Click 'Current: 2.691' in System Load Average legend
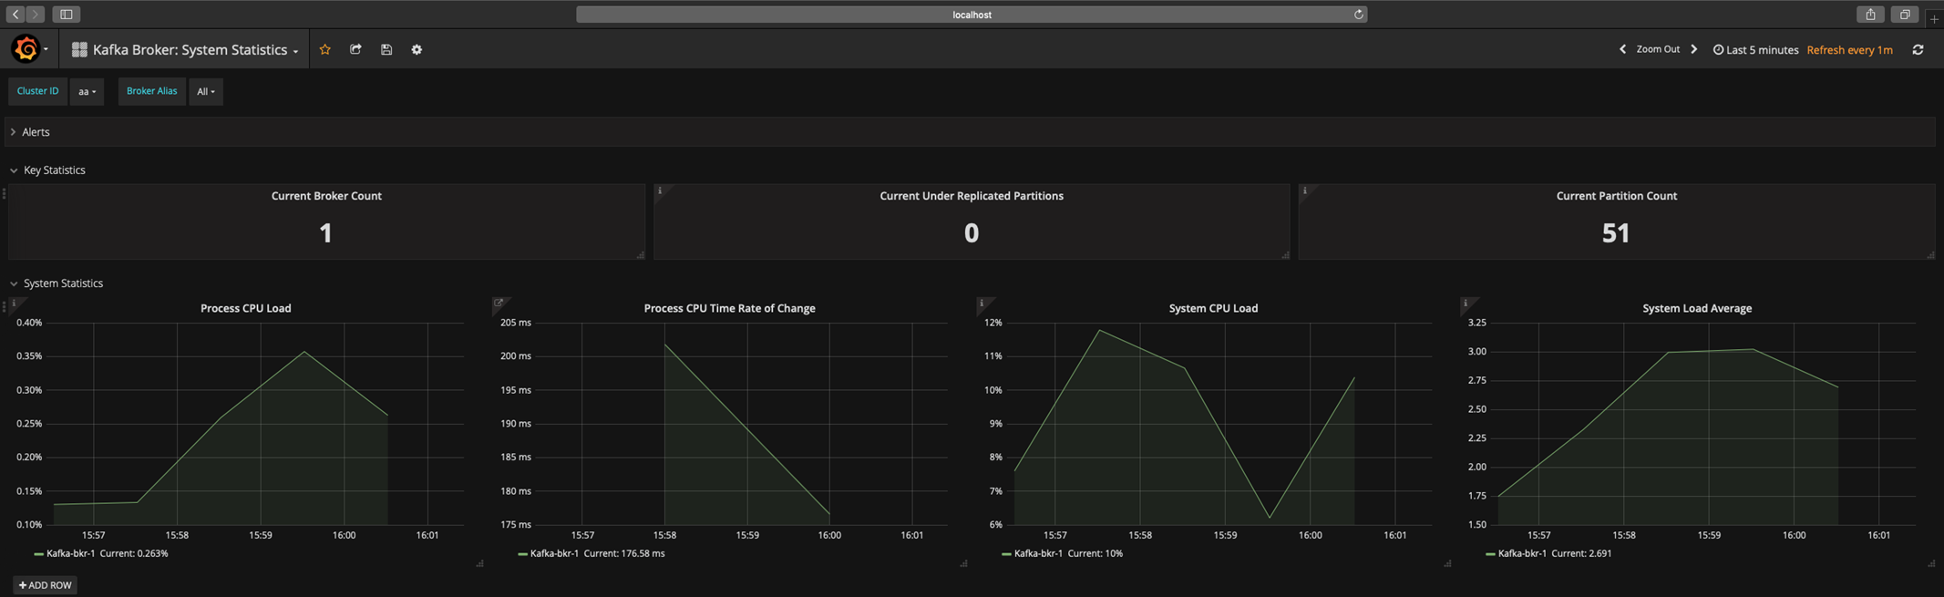This screenshot has width=1944, height=597. pyautogui.click(x=1581, y=553)
